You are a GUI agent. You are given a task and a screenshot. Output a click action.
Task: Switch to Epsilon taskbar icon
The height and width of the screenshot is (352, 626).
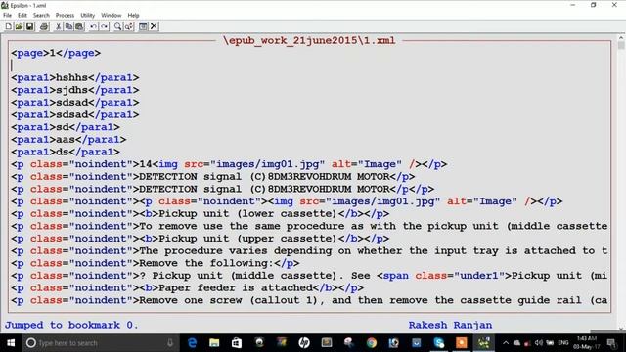click(483, 343)
